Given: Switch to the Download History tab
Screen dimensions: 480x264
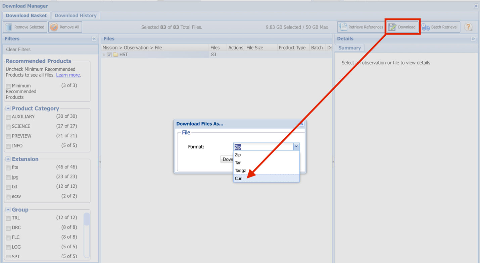Looking at the screenshot, I should (x=76, y=15).
